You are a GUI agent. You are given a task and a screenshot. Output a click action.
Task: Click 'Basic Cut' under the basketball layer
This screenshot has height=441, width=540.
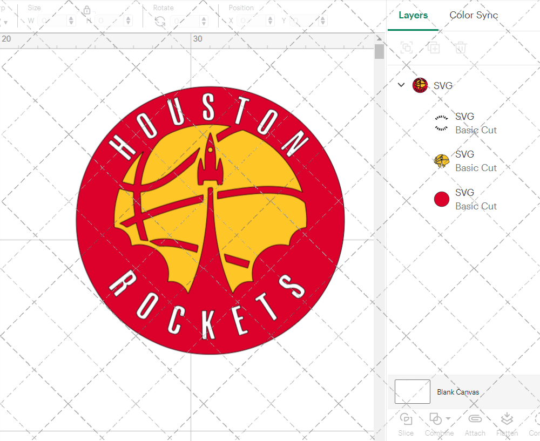pos(476,168)
